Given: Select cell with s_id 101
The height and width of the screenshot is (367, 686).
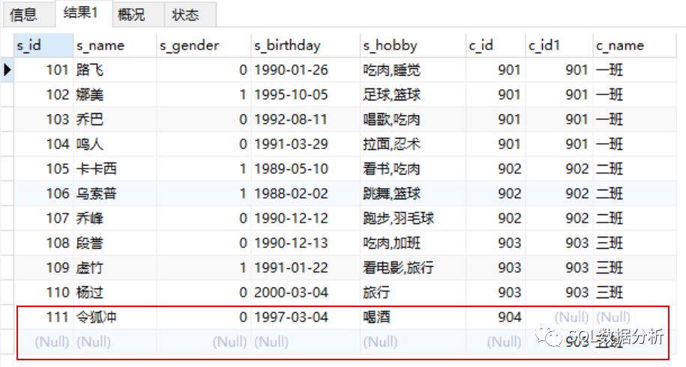Looking at the screenshot, I should tap(43, 70).
